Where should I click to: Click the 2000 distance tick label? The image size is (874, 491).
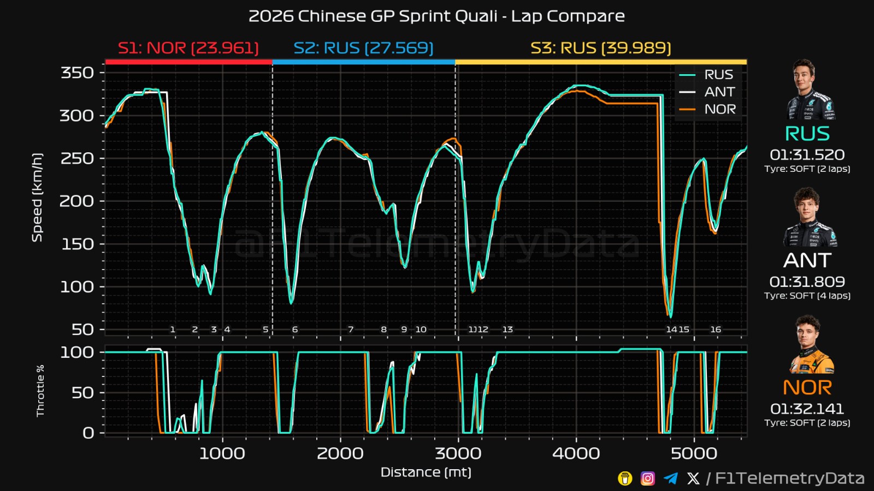click(340, 453)
